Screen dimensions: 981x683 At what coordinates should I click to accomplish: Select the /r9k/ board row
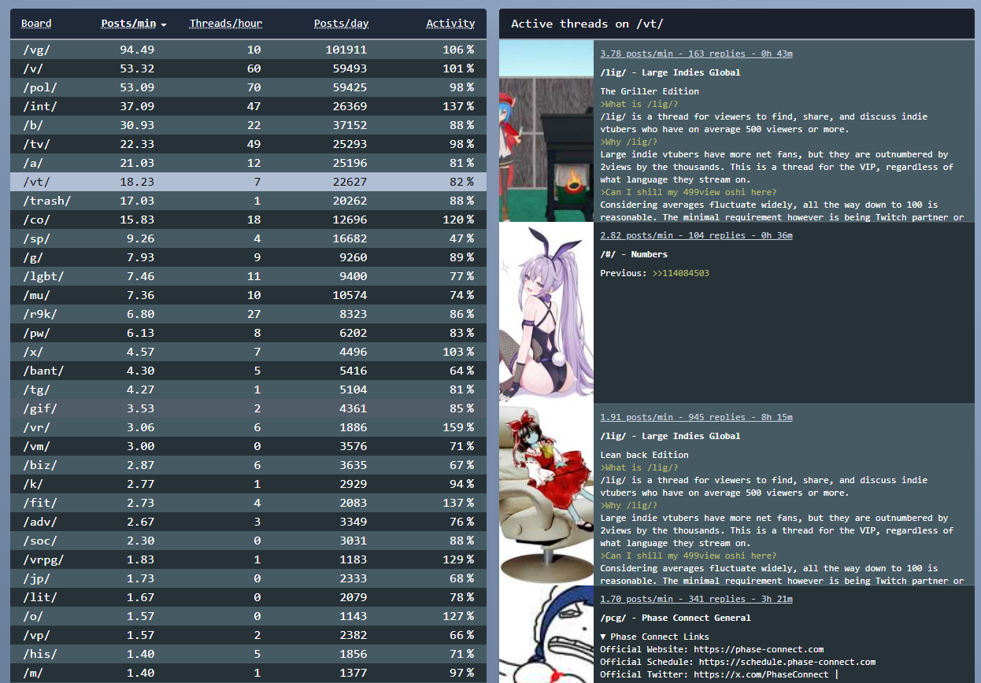click(x=248, y=314)
